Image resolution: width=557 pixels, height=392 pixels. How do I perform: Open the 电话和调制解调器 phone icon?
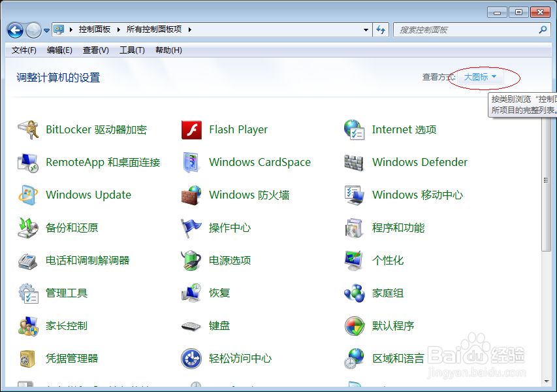tap(28, 261)
